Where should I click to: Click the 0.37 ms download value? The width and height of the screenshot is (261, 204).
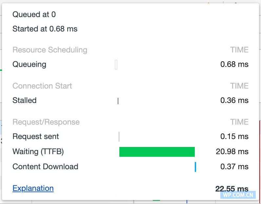tap(234, 167)
